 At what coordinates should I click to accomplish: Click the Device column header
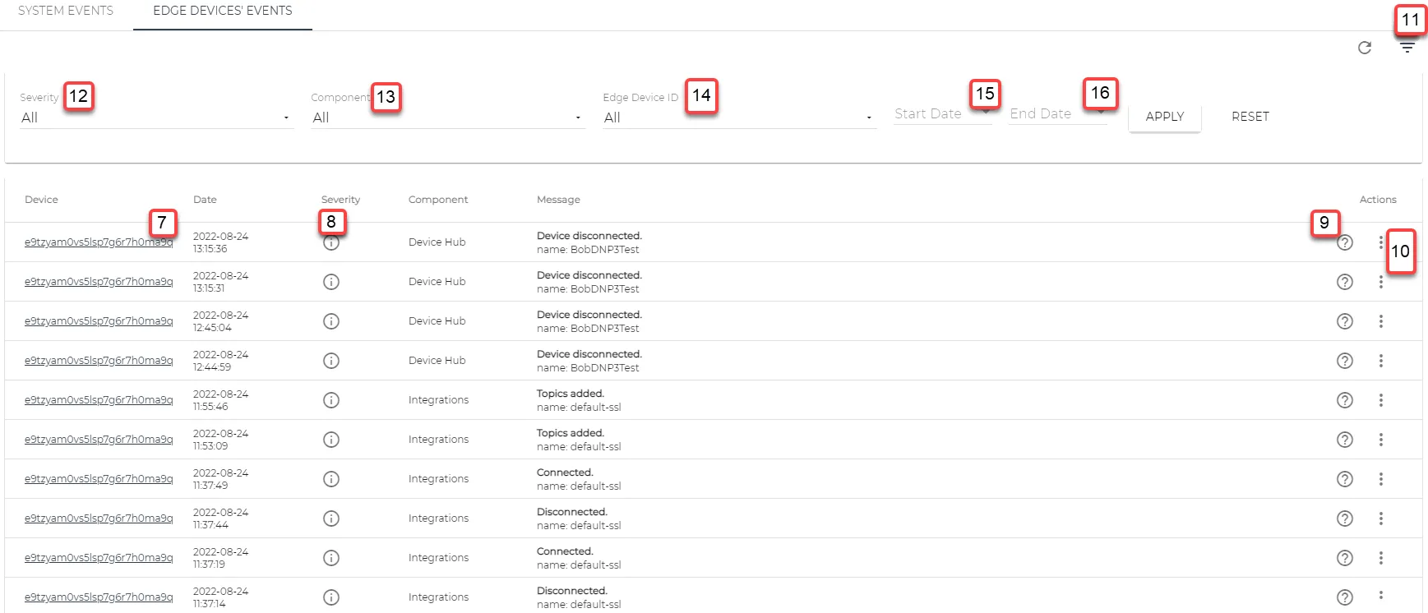41,200
